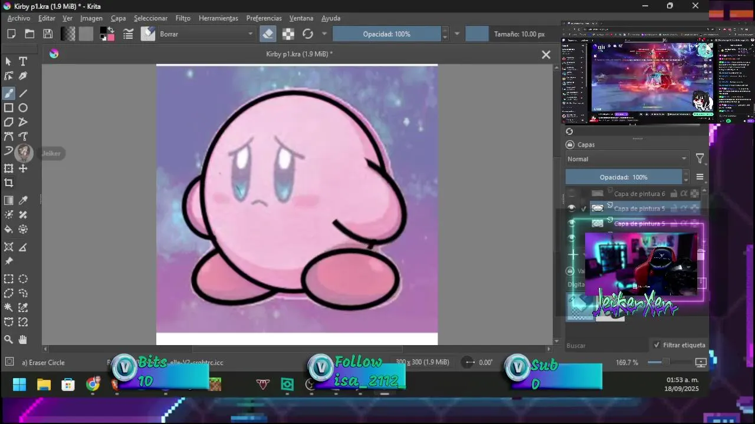Select the Smart Patch tool
Screen dimensions: 755x424
click(23, 215)
